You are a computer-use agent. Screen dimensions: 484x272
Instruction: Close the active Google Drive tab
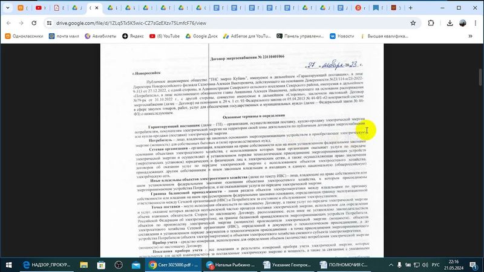coord(97,8)
